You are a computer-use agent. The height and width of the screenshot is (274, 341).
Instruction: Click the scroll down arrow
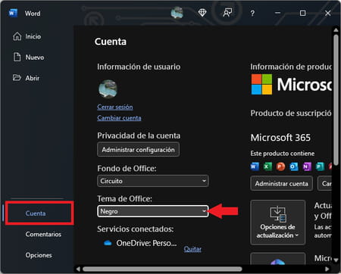pos(336,260)
